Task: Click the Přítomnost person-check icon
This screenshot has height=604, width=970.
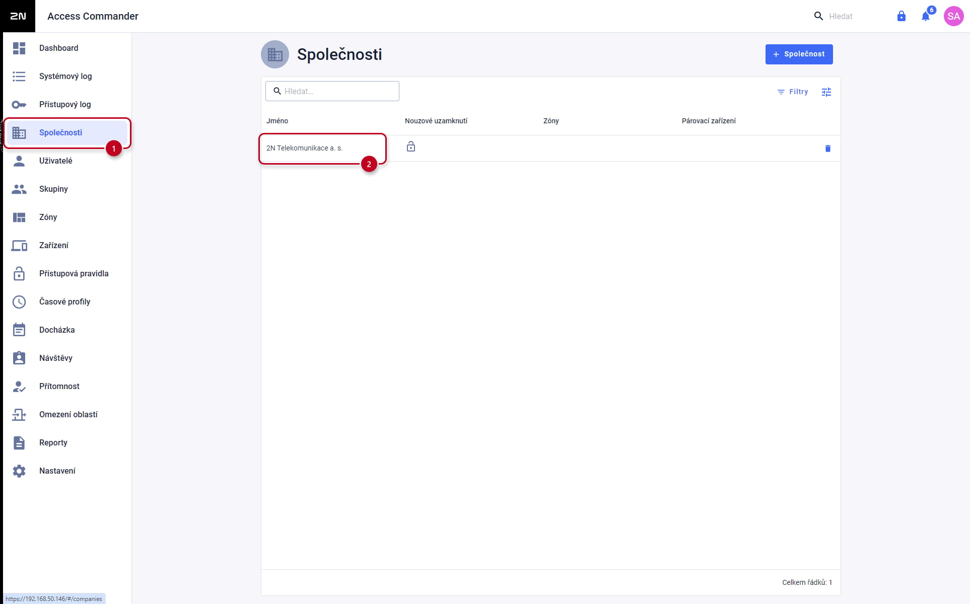Action: 19,387
